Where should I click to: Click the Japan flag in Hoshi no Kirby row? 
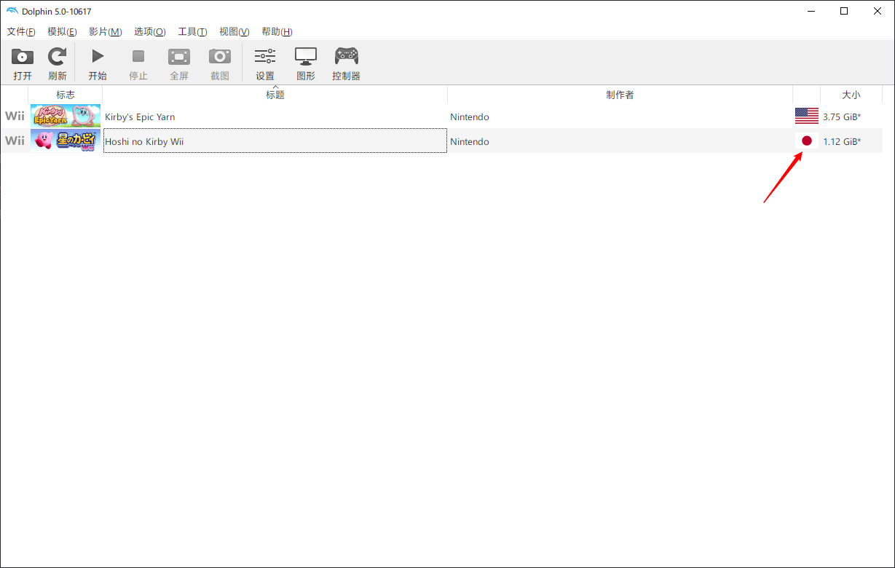click(806, 141)
